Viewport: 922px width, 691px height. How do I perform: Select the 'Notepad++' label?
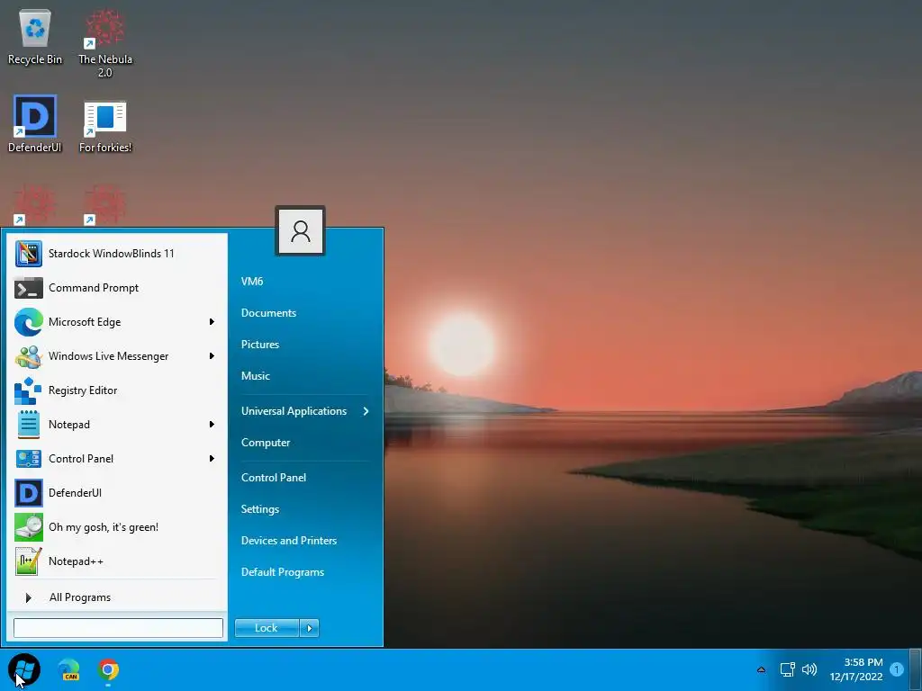pyautogui.click(x=76, y=561)
